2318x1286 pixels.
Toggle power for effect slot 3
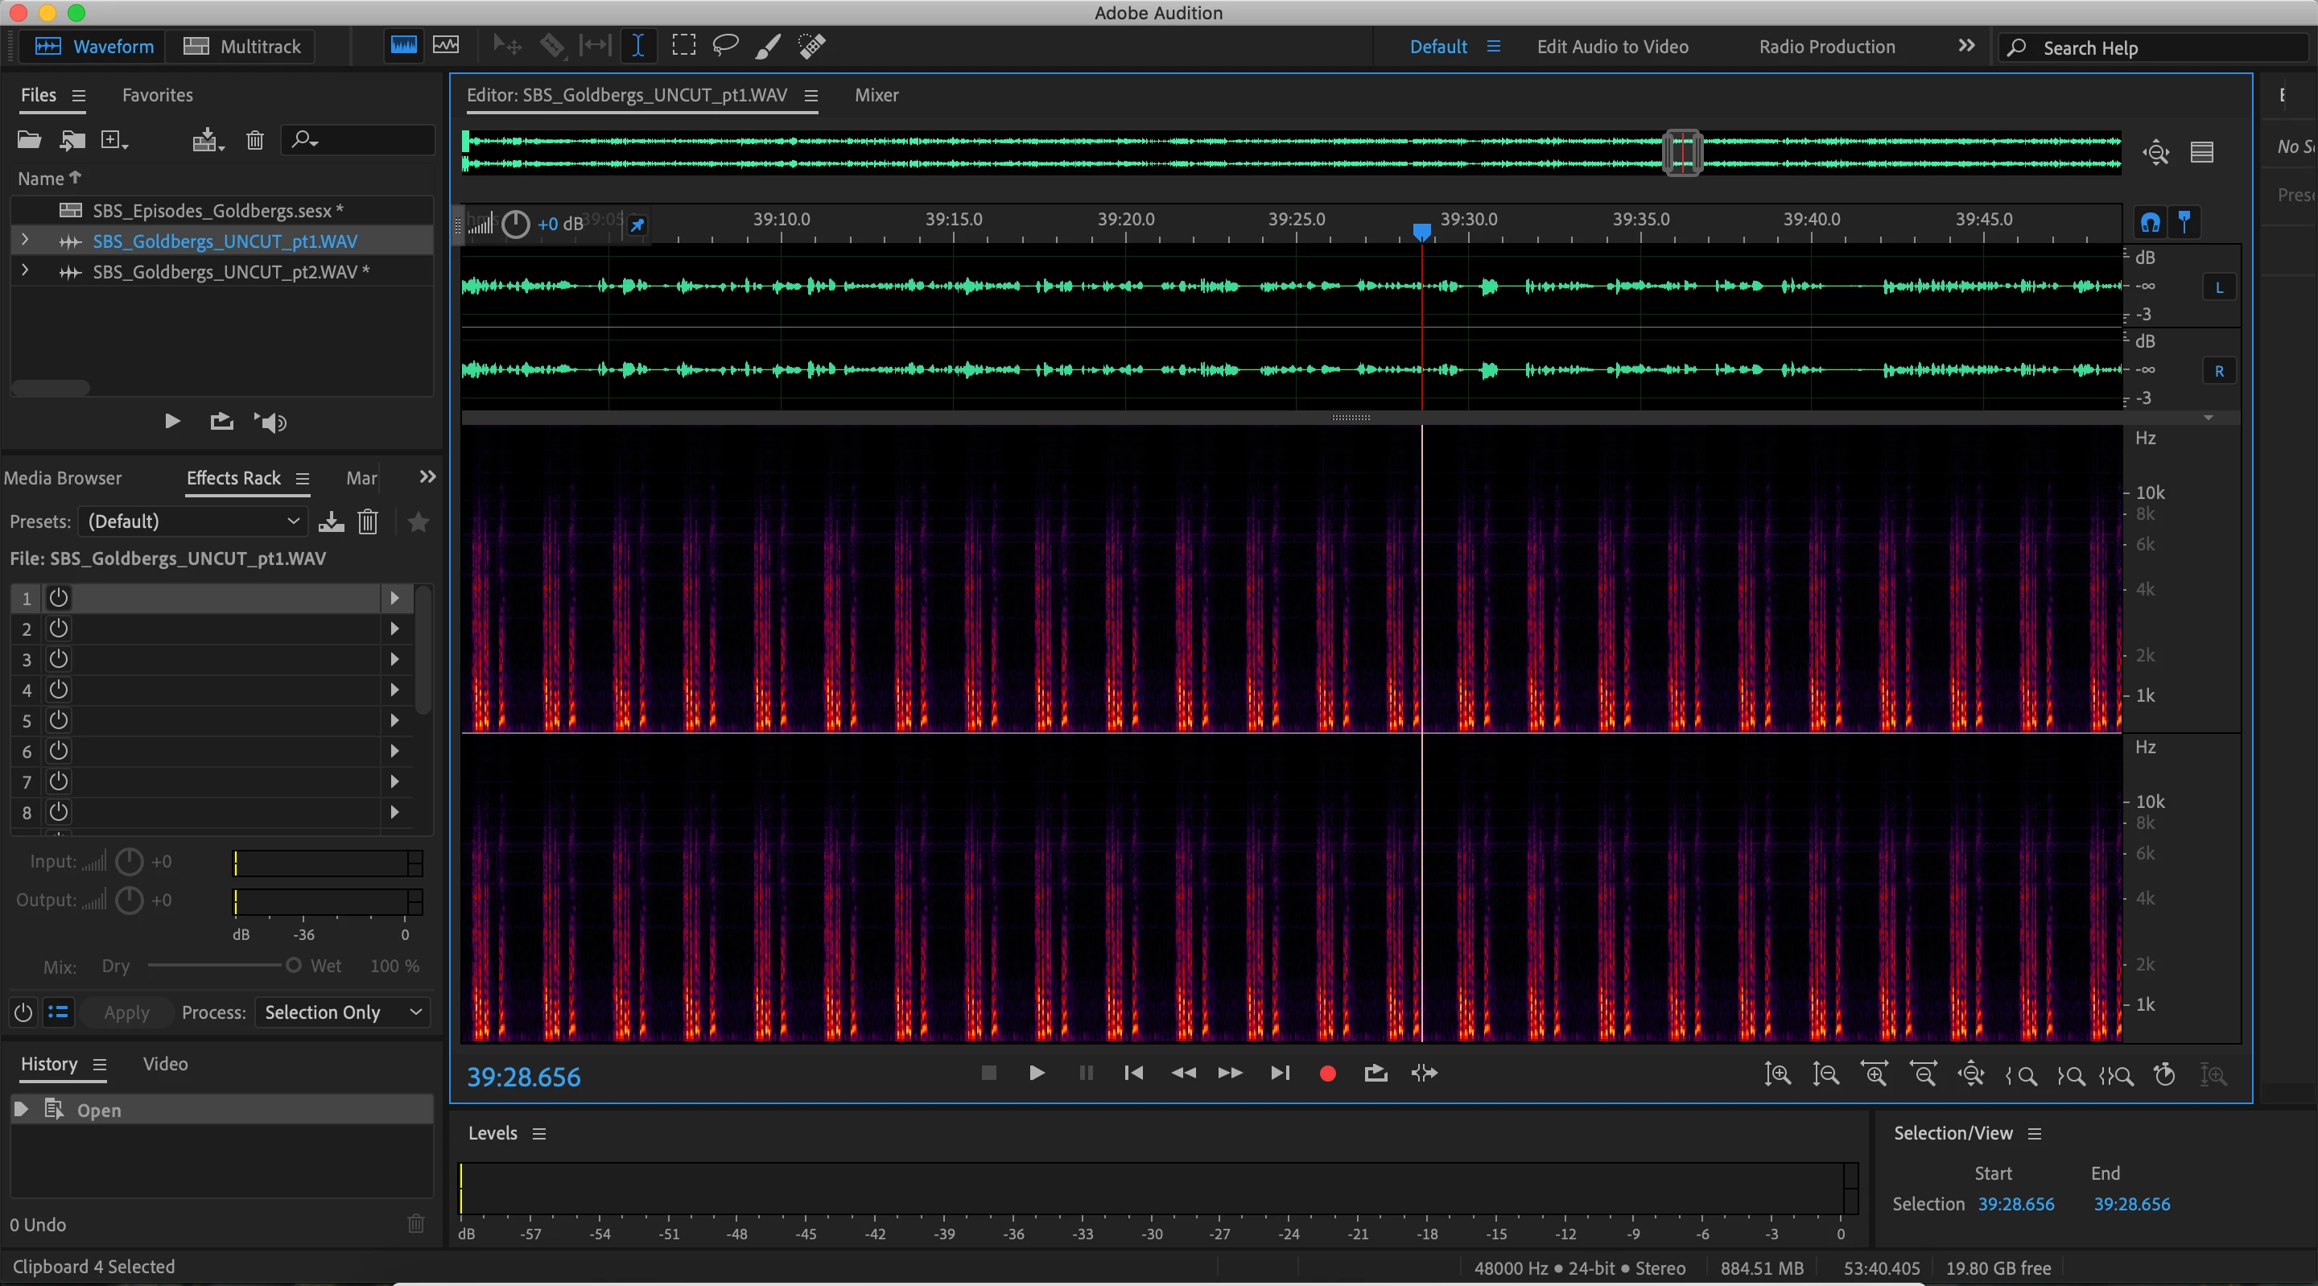click(59, 659)
